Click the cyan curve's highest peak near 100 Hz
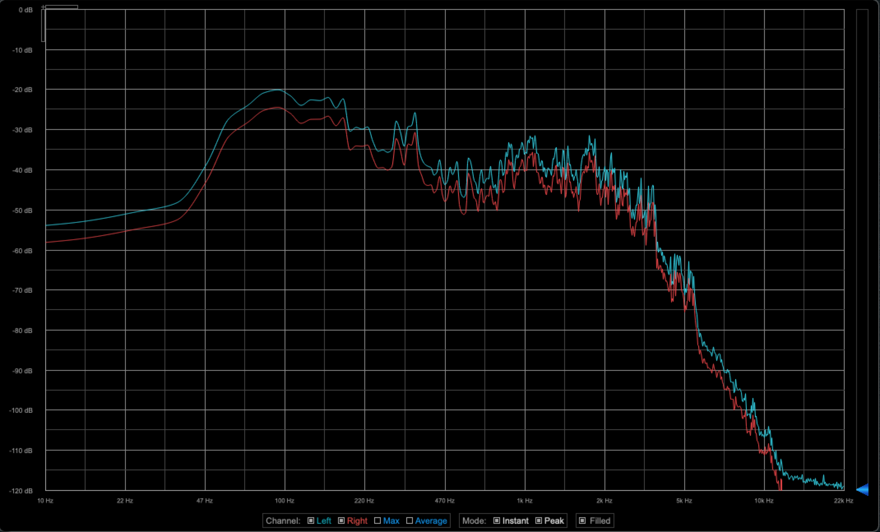Image resolution: width=880 pixels, height=532 pixels. pyautogui.click(x=278, y=90)
